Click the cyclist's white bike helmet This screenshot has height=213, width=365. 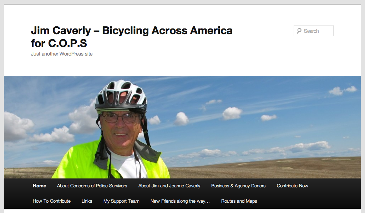(121, 96)
